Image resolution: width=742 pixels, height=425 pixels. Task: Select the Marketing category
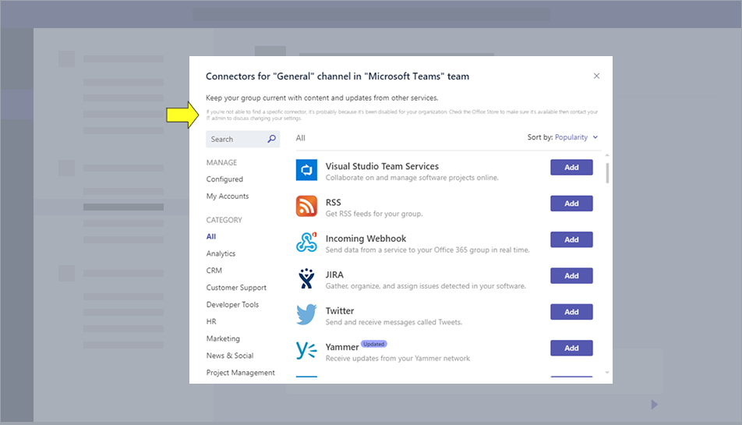point(223,338)
